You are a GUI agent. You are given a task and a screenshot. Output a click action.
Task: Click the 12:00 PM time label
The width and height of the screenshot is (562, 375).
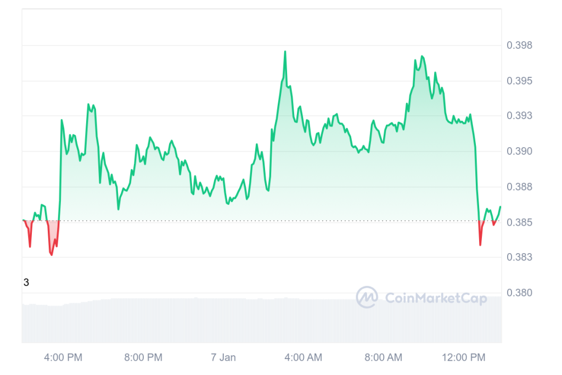(463, 357)
